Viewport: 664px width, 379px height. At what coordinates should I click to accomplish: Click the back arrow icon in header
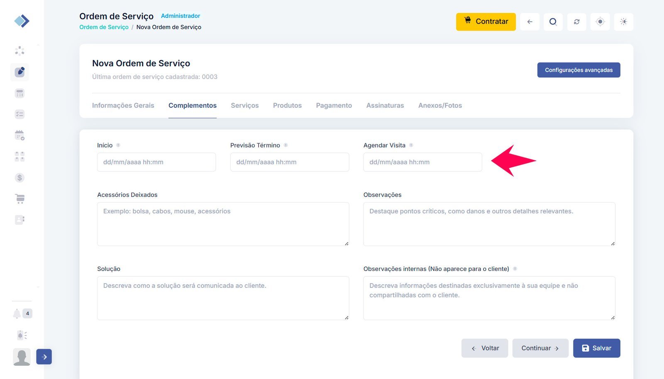pyautogui.click(x=530, y=22)
